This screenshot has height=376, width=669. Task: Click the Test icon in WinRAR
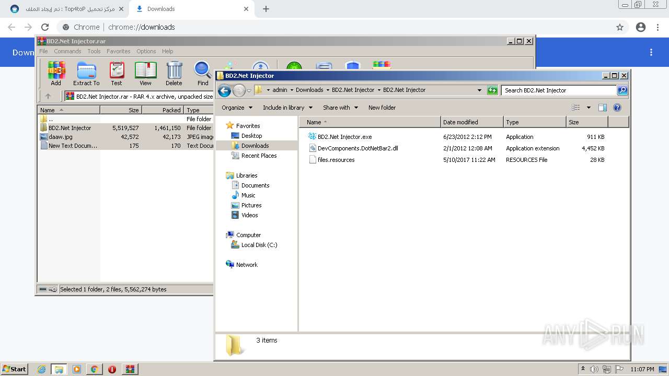[x=117, y=74]
